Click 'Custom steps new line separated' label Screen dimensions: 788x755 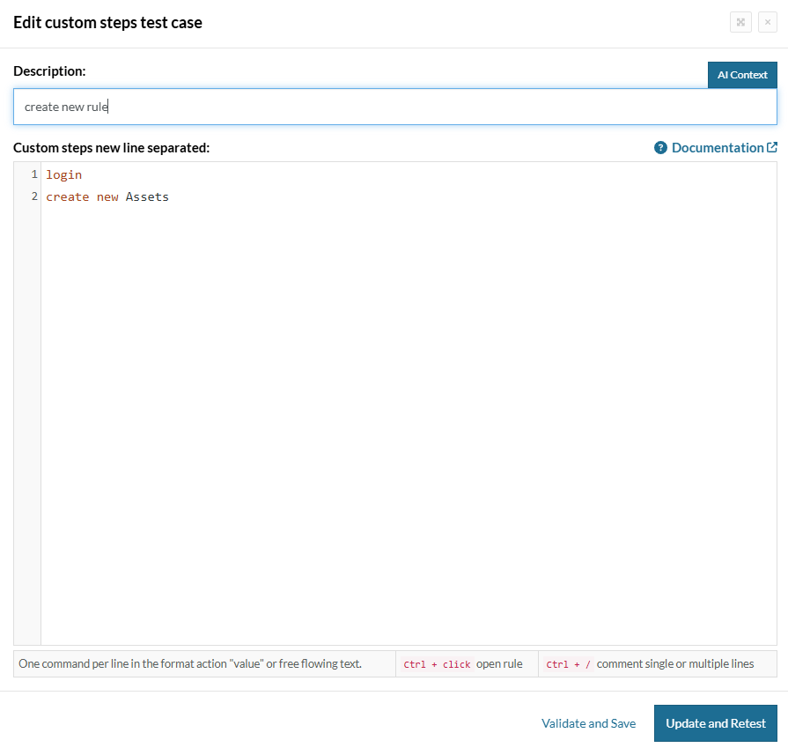[x=111, y=148]
